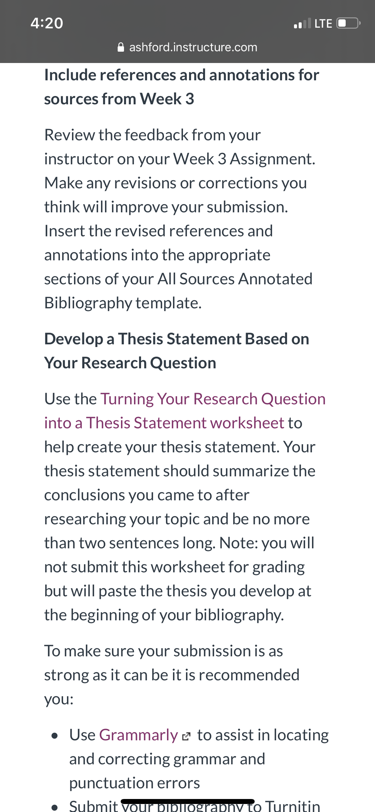Tap the cellular signal bars icon
This screenshot has width=375, height=812.
[x=302, y=23]
